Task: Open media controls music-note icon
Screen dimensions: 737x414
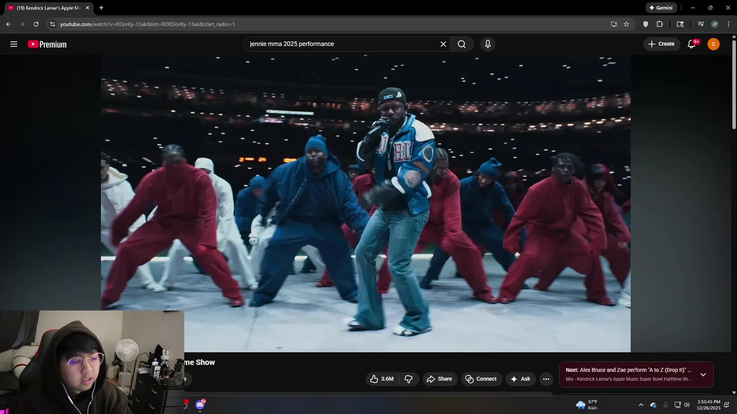Action: [x=701, y=24]
